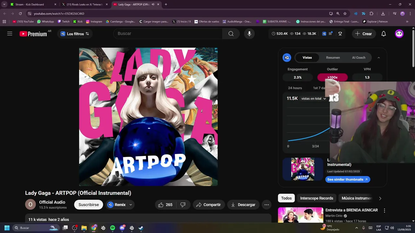The height and width of the screenshot is (233, 415).
Task: Open the YouTube hamburger guide menu
Action: [x=10, y=34]
